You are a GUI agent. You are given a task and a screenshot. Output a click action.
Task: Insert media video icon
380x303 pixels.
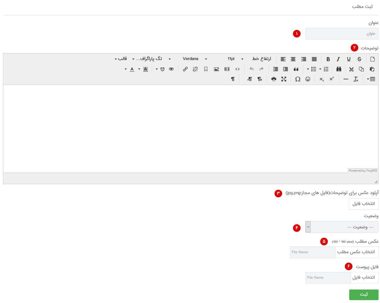tap(227, 69)
